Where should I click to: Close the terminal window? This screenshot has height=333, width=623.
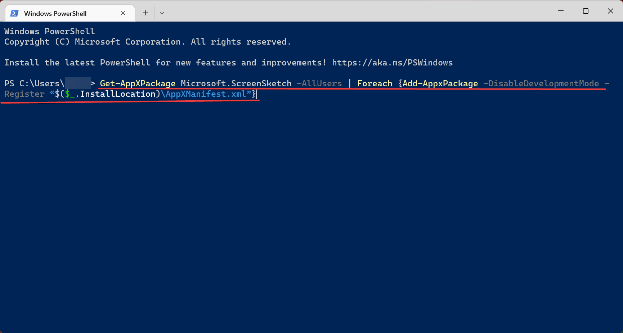click(x=610, y=11)
